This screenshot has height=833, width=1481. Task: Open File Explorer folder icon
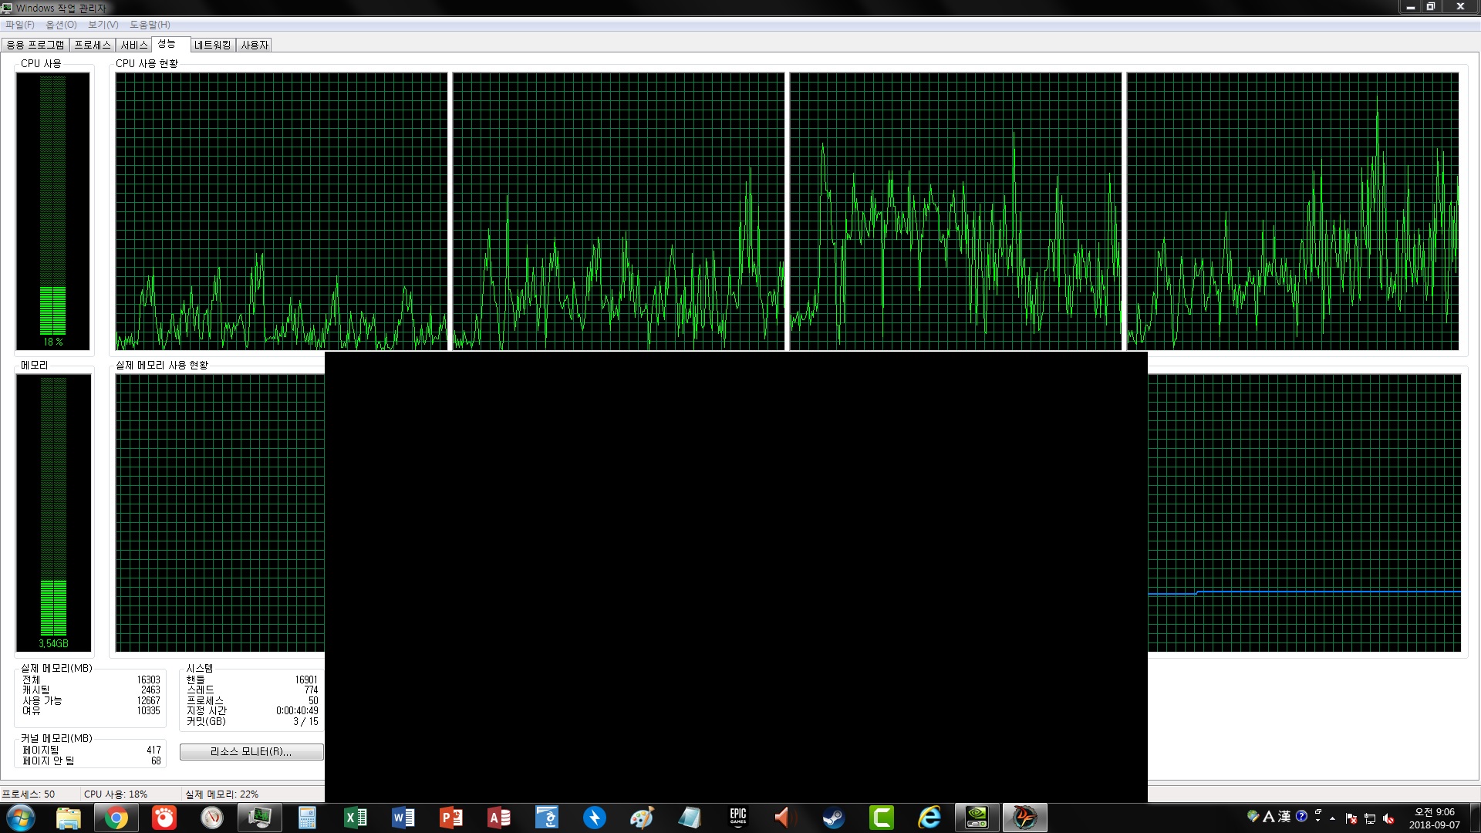(x=69, y=818)
